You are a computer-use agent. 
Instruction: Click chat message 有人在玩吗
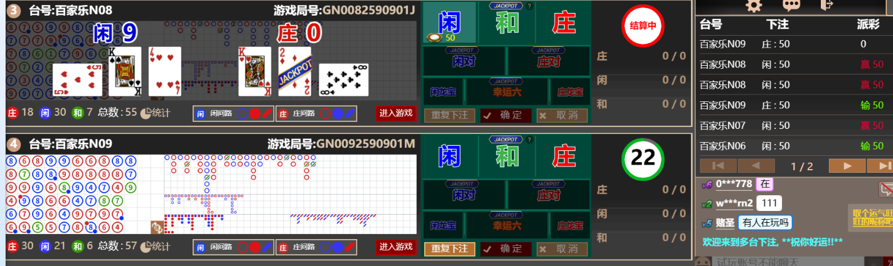click(x=764, y=222)
